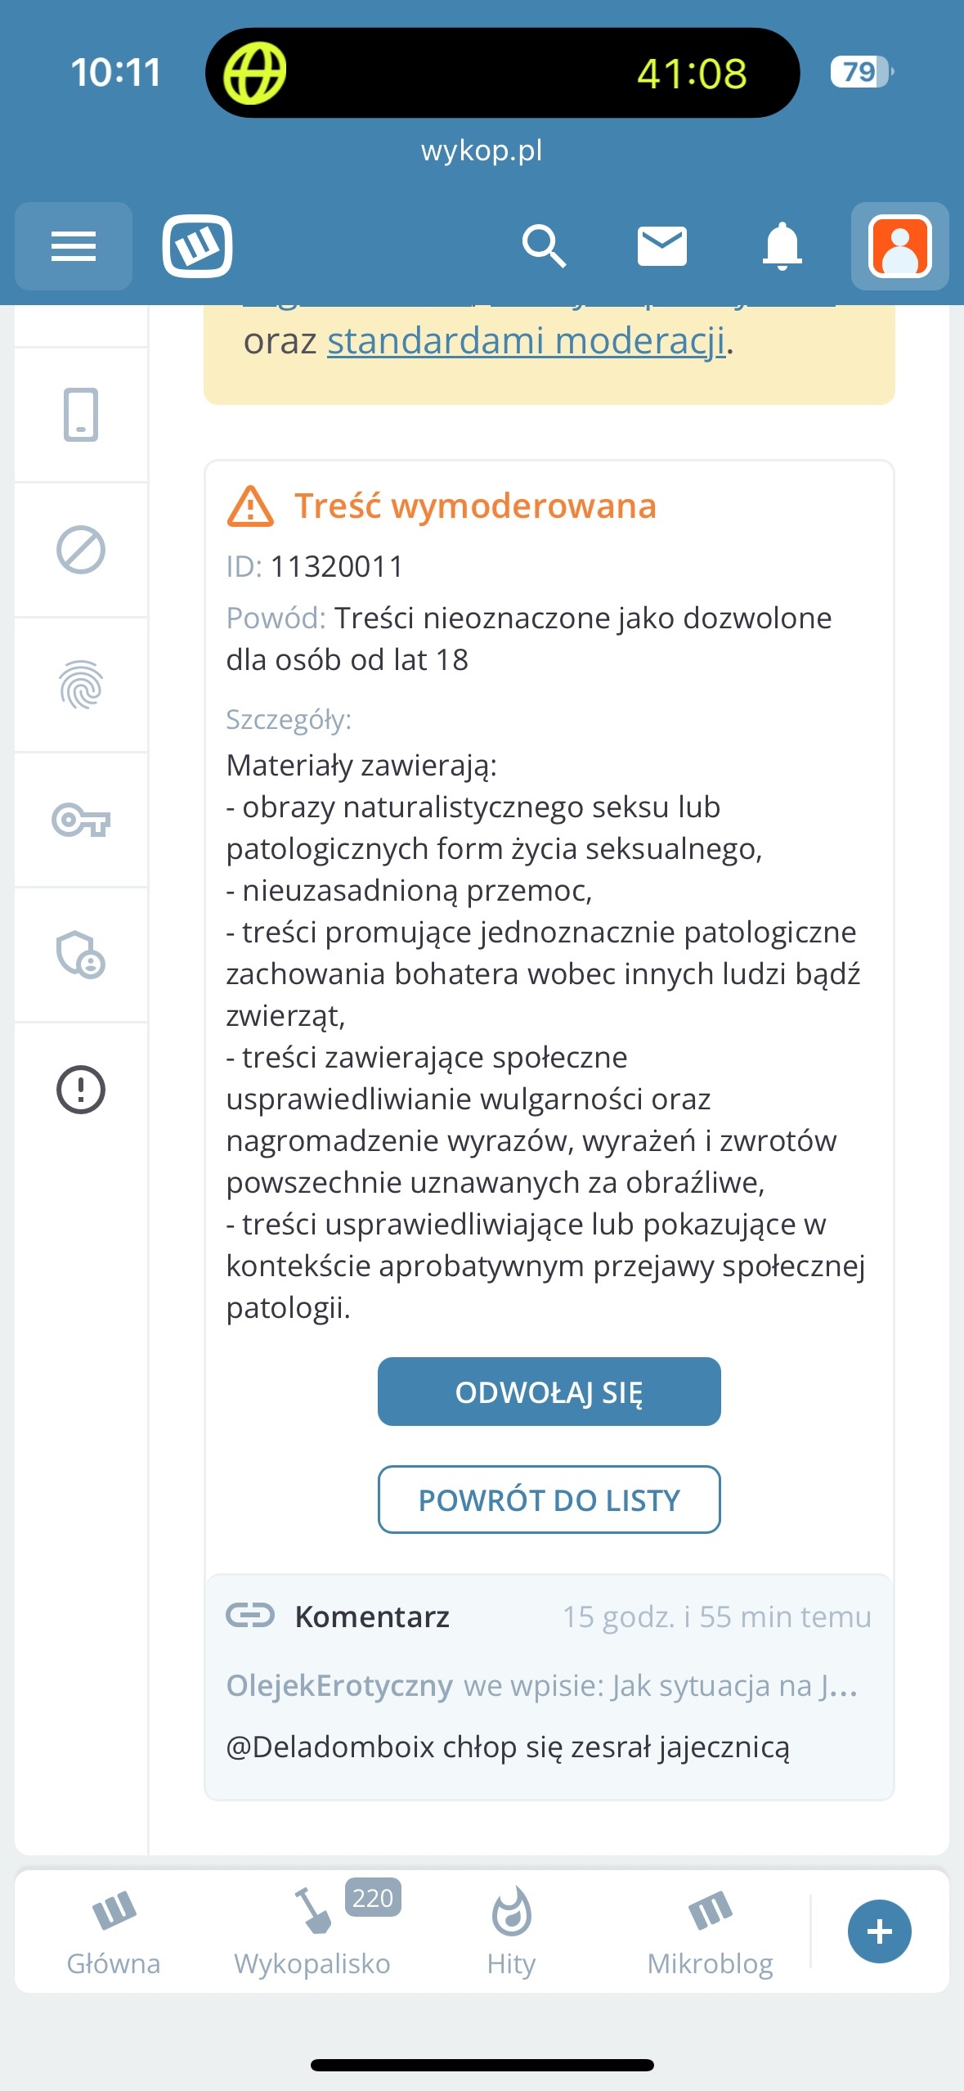Select the fingerprint sidebar icon

tap(81, 685)
